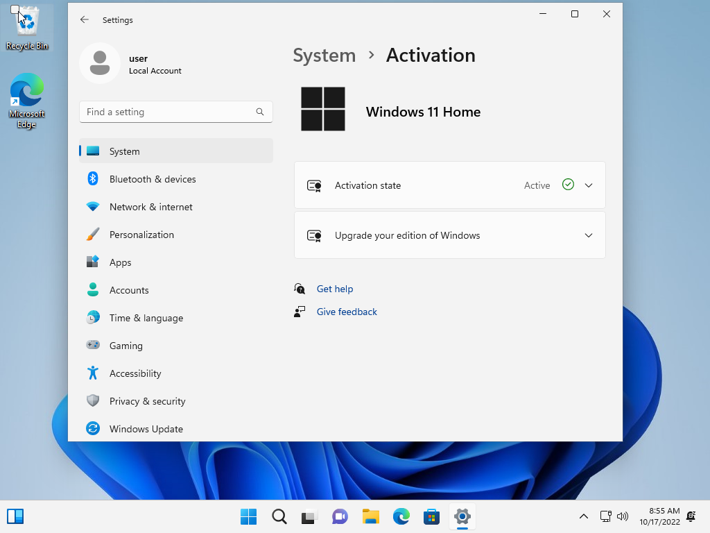Expand Upgrade your edition of Windows
Image resolution: width=710 pixels, height=533 pixels.
pyautogui.click(x=589, y=235)
